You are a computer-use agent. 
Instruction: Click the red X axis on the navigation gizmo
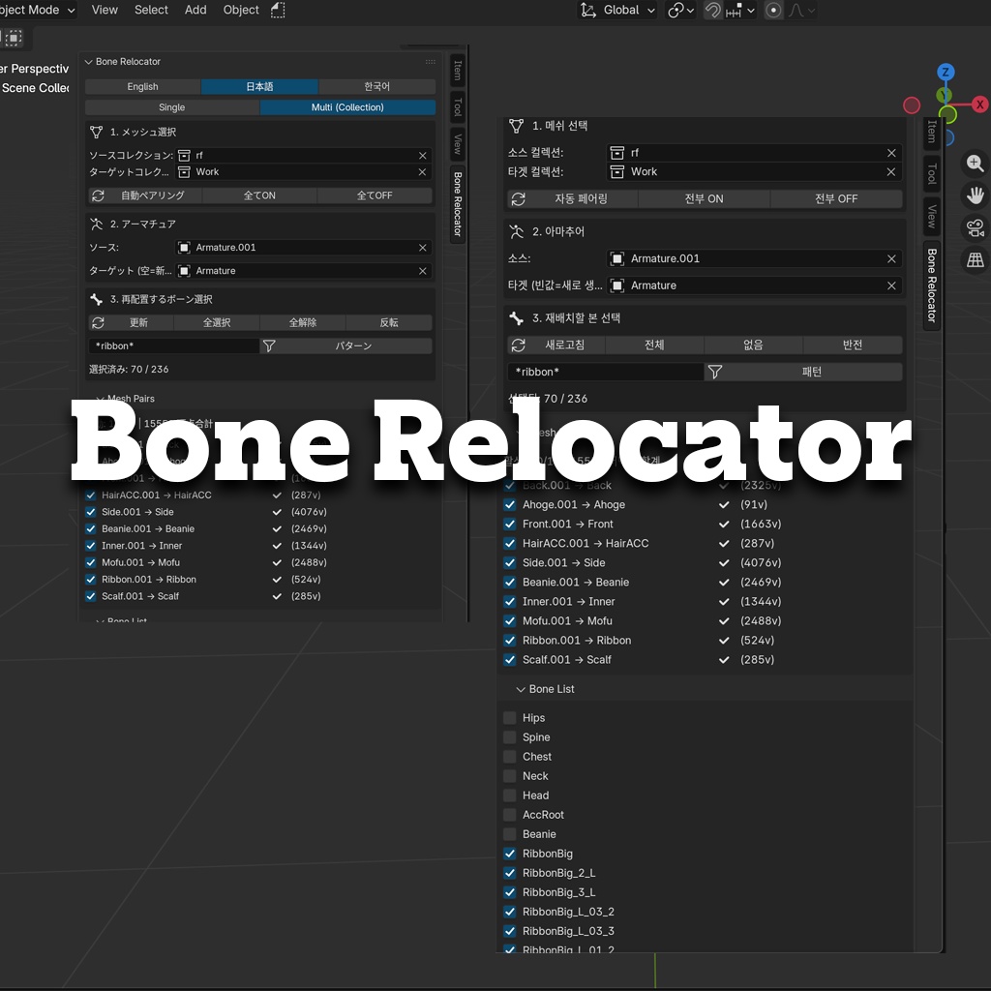977,105
